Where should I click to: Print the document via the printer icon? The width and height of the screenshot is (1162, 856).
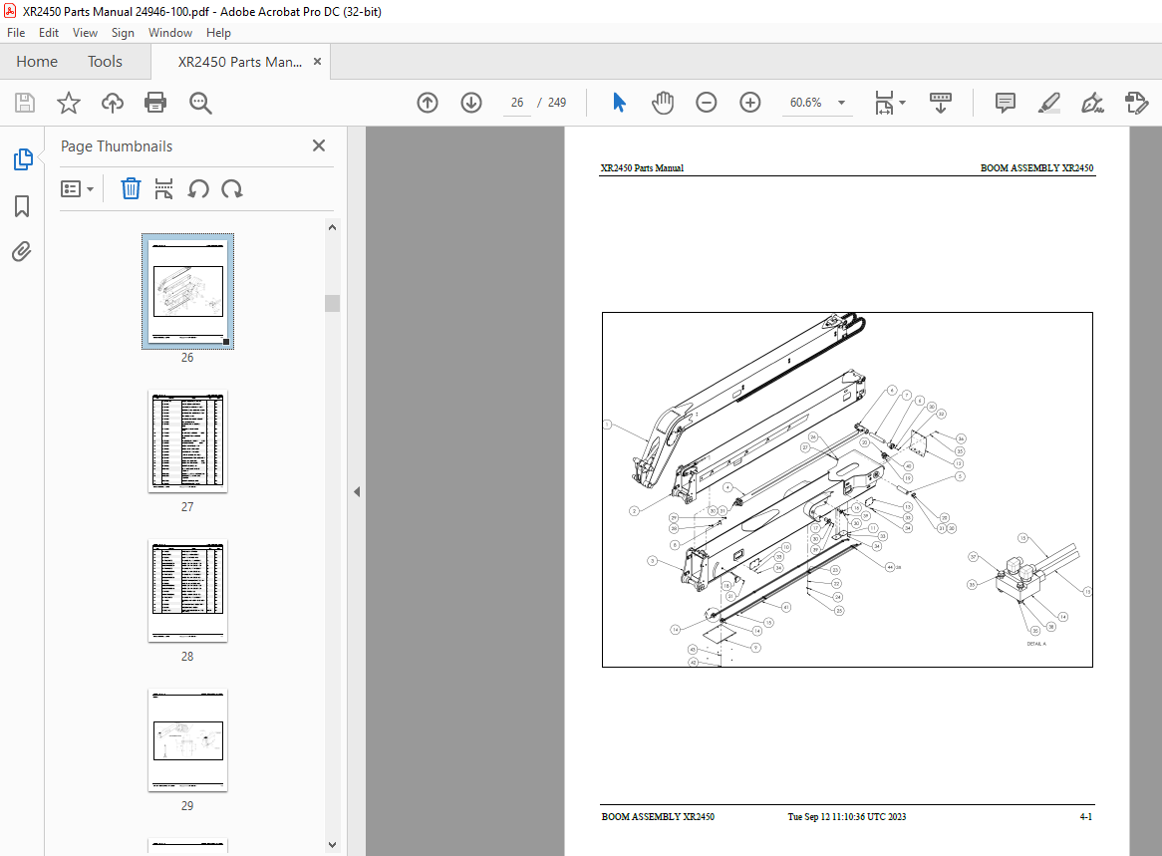155,103
